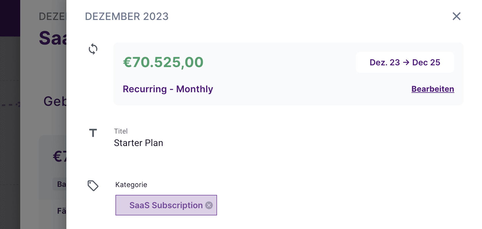The image size is (482, 229).
Task: Remove the SaaS Subscription category tag
Action: [x=209, y=205]
